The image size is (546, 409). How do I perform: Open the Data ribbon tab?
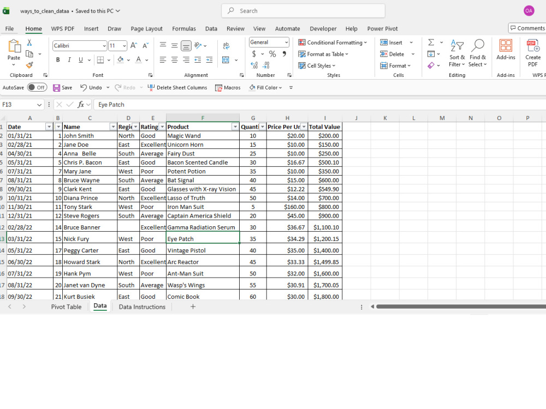(x=211, y=28)
